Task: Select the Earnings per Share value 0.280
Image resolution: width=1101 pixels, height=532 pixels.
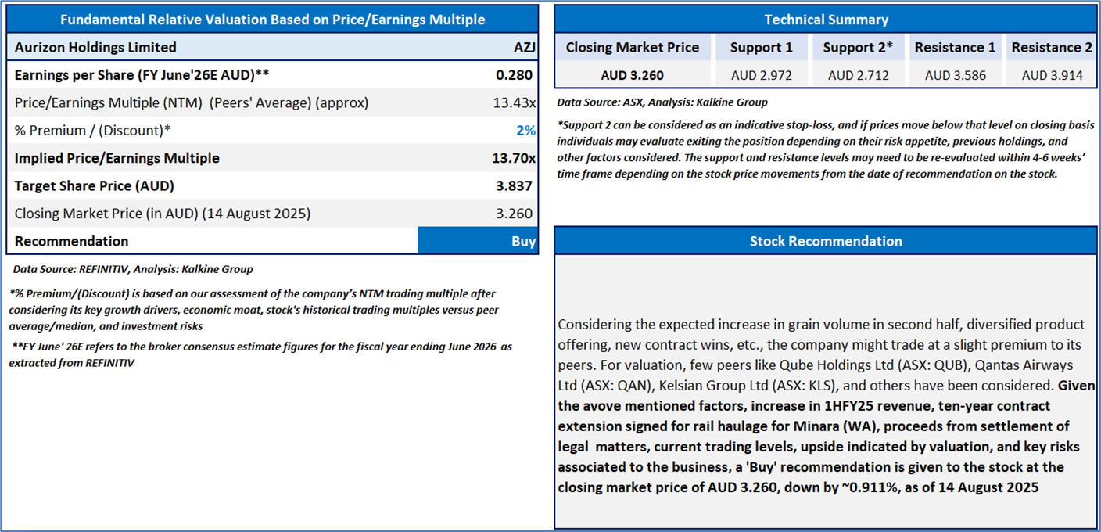Action: pos(515,75)
